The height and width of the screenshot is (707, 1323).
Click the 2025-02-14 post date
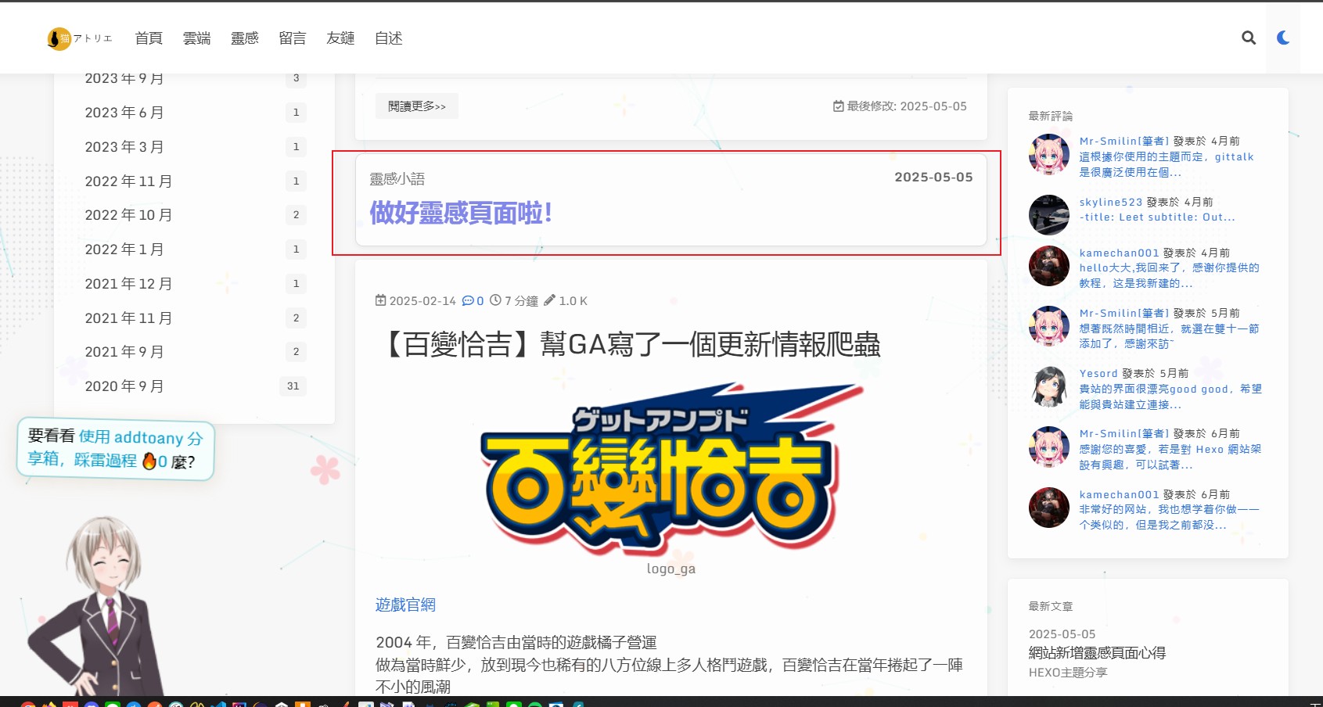coord(422,301)
